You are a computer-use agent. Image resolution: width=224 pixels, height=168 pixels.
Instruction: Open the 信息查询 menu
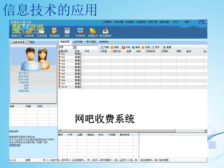[x=141, y=22]
